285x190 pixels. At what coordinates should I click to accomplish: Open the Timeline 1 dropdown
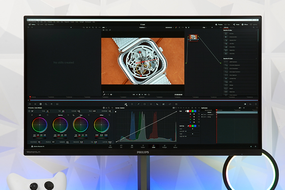tap(143, 27)
